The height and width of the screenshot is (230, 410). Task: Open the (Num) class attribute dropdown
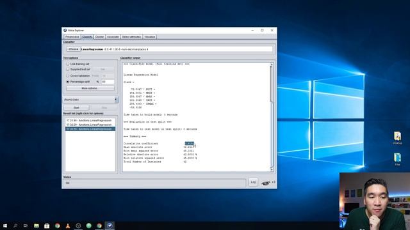[x=90, y=100]
